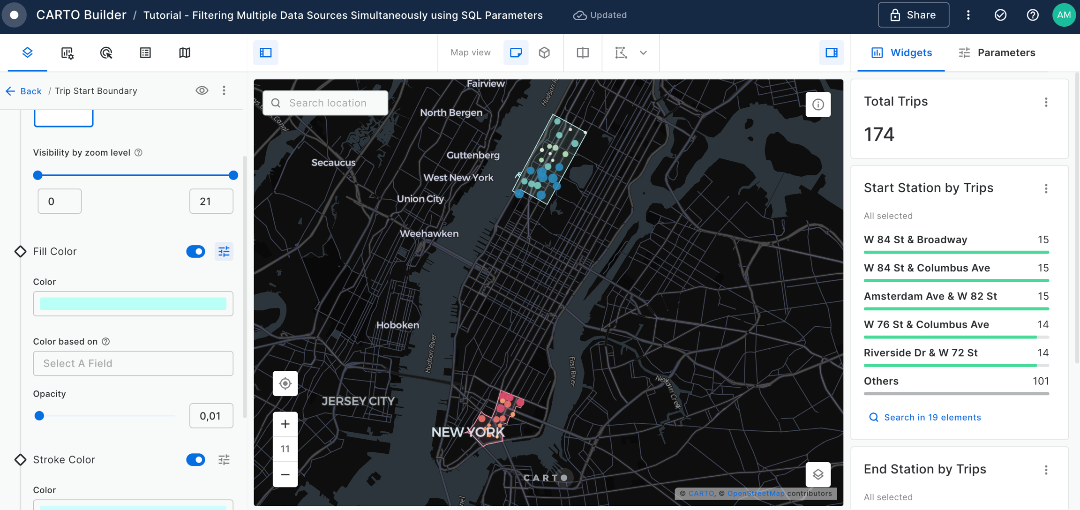
Task: Open Color based on field dropdown
Action: pos(133,363)
